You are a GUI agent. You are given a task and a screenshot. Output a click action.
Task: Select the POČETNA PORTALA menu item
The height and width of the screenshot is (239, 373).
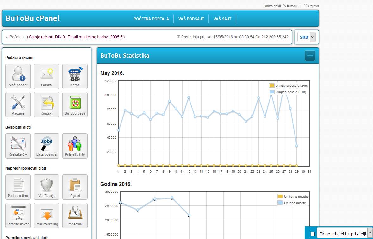[x=151, y=19]
